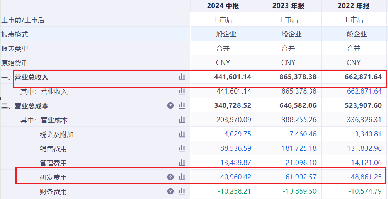
Task: Open 财务费用 2022 value -10,574.79
Action: click(365, 191)
